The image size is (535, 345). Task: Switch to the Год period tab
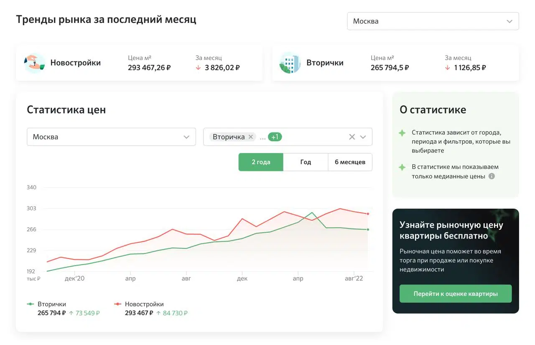(306, 162)
